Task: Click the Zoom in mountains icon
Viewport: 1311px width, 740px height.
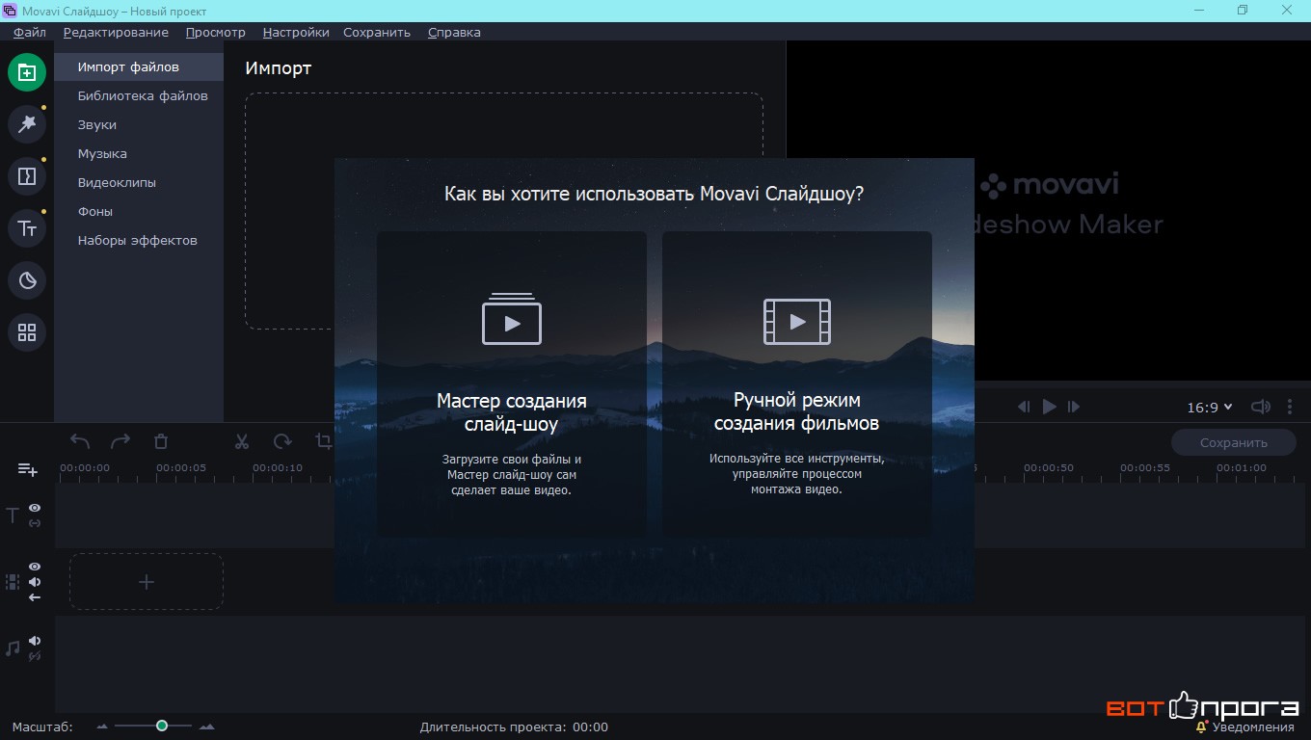Action: tap(206, 727)
